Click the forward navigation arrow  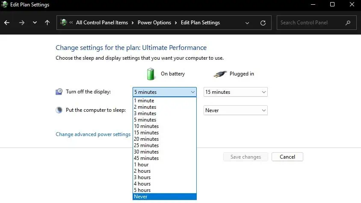21,23
